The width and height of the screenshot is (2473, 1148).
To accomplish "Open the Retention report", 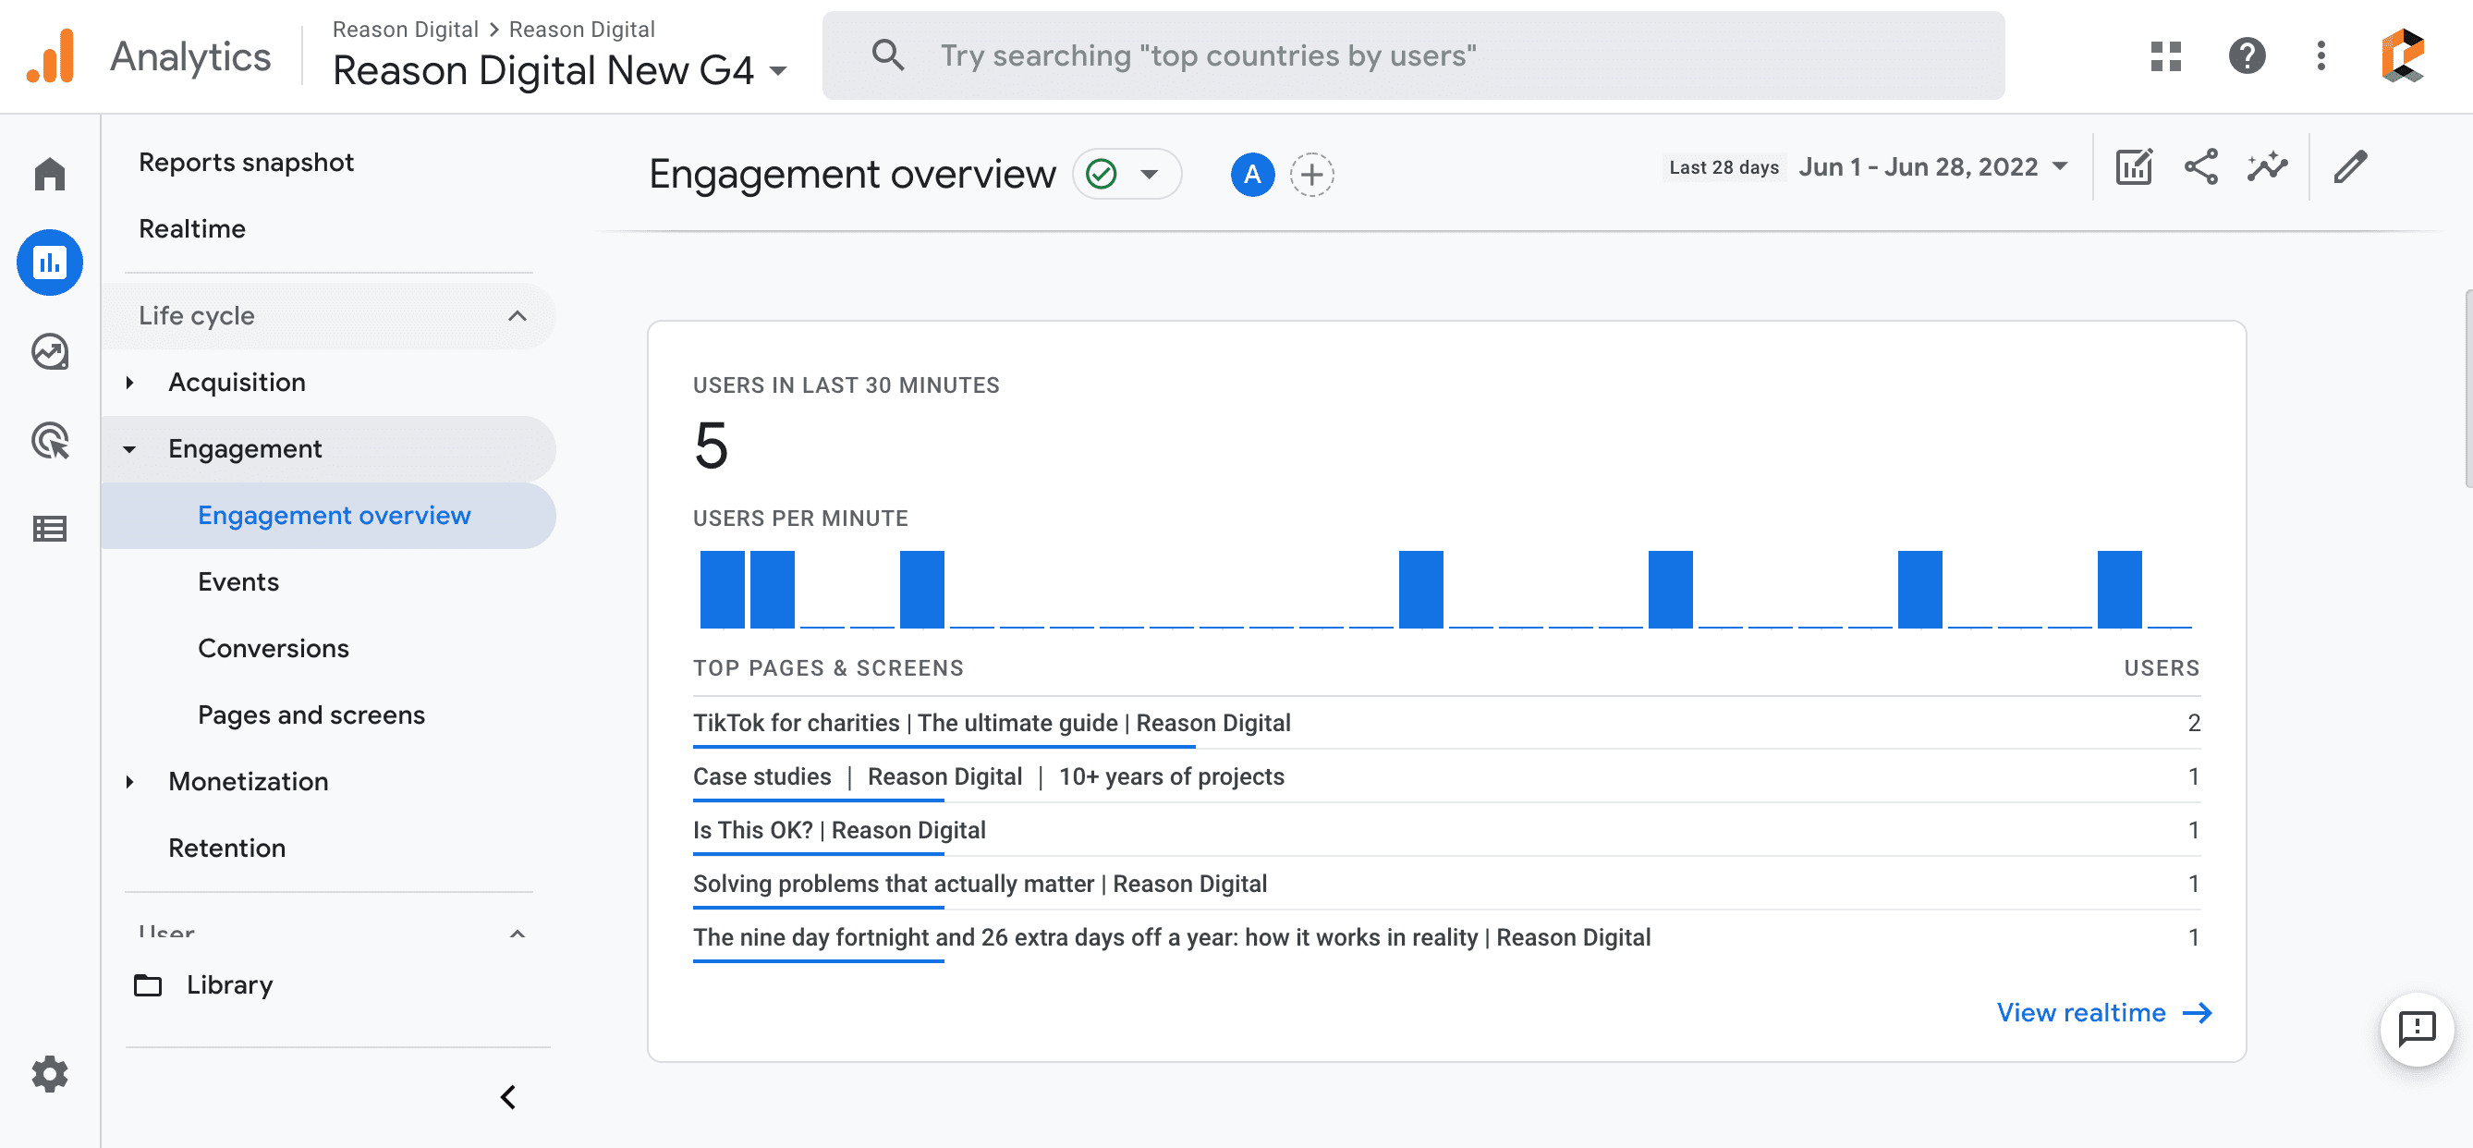I will click(226, 849).
